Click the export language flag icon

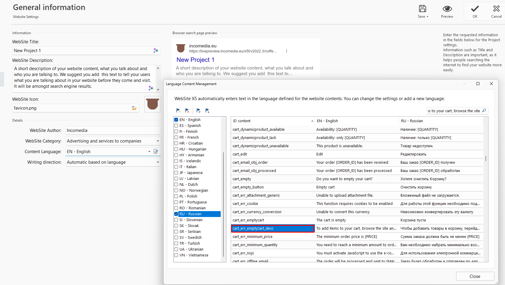tap(207, 111)
